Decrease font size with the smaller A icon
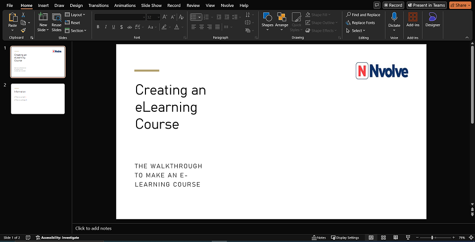The image size is (475, 242). tap(173, 17)
